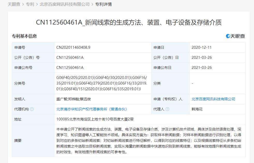
Task: Select the inventors 盛广智;郑烨翰;蔡远俊
Action: (x=73, y=99)
